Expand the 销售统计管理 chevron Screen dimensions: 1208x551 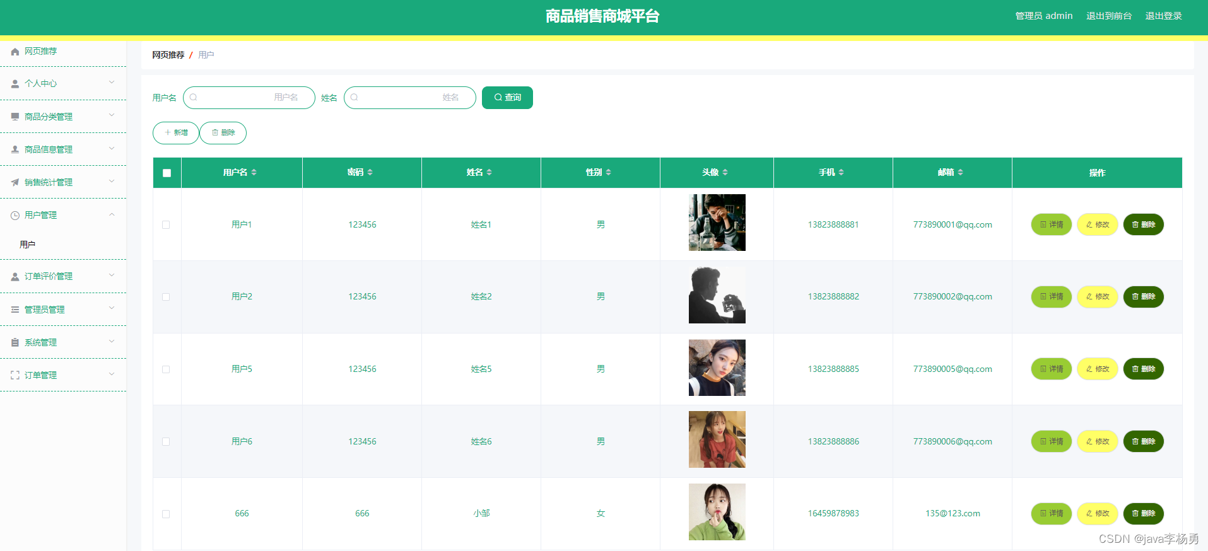[112, 181]
